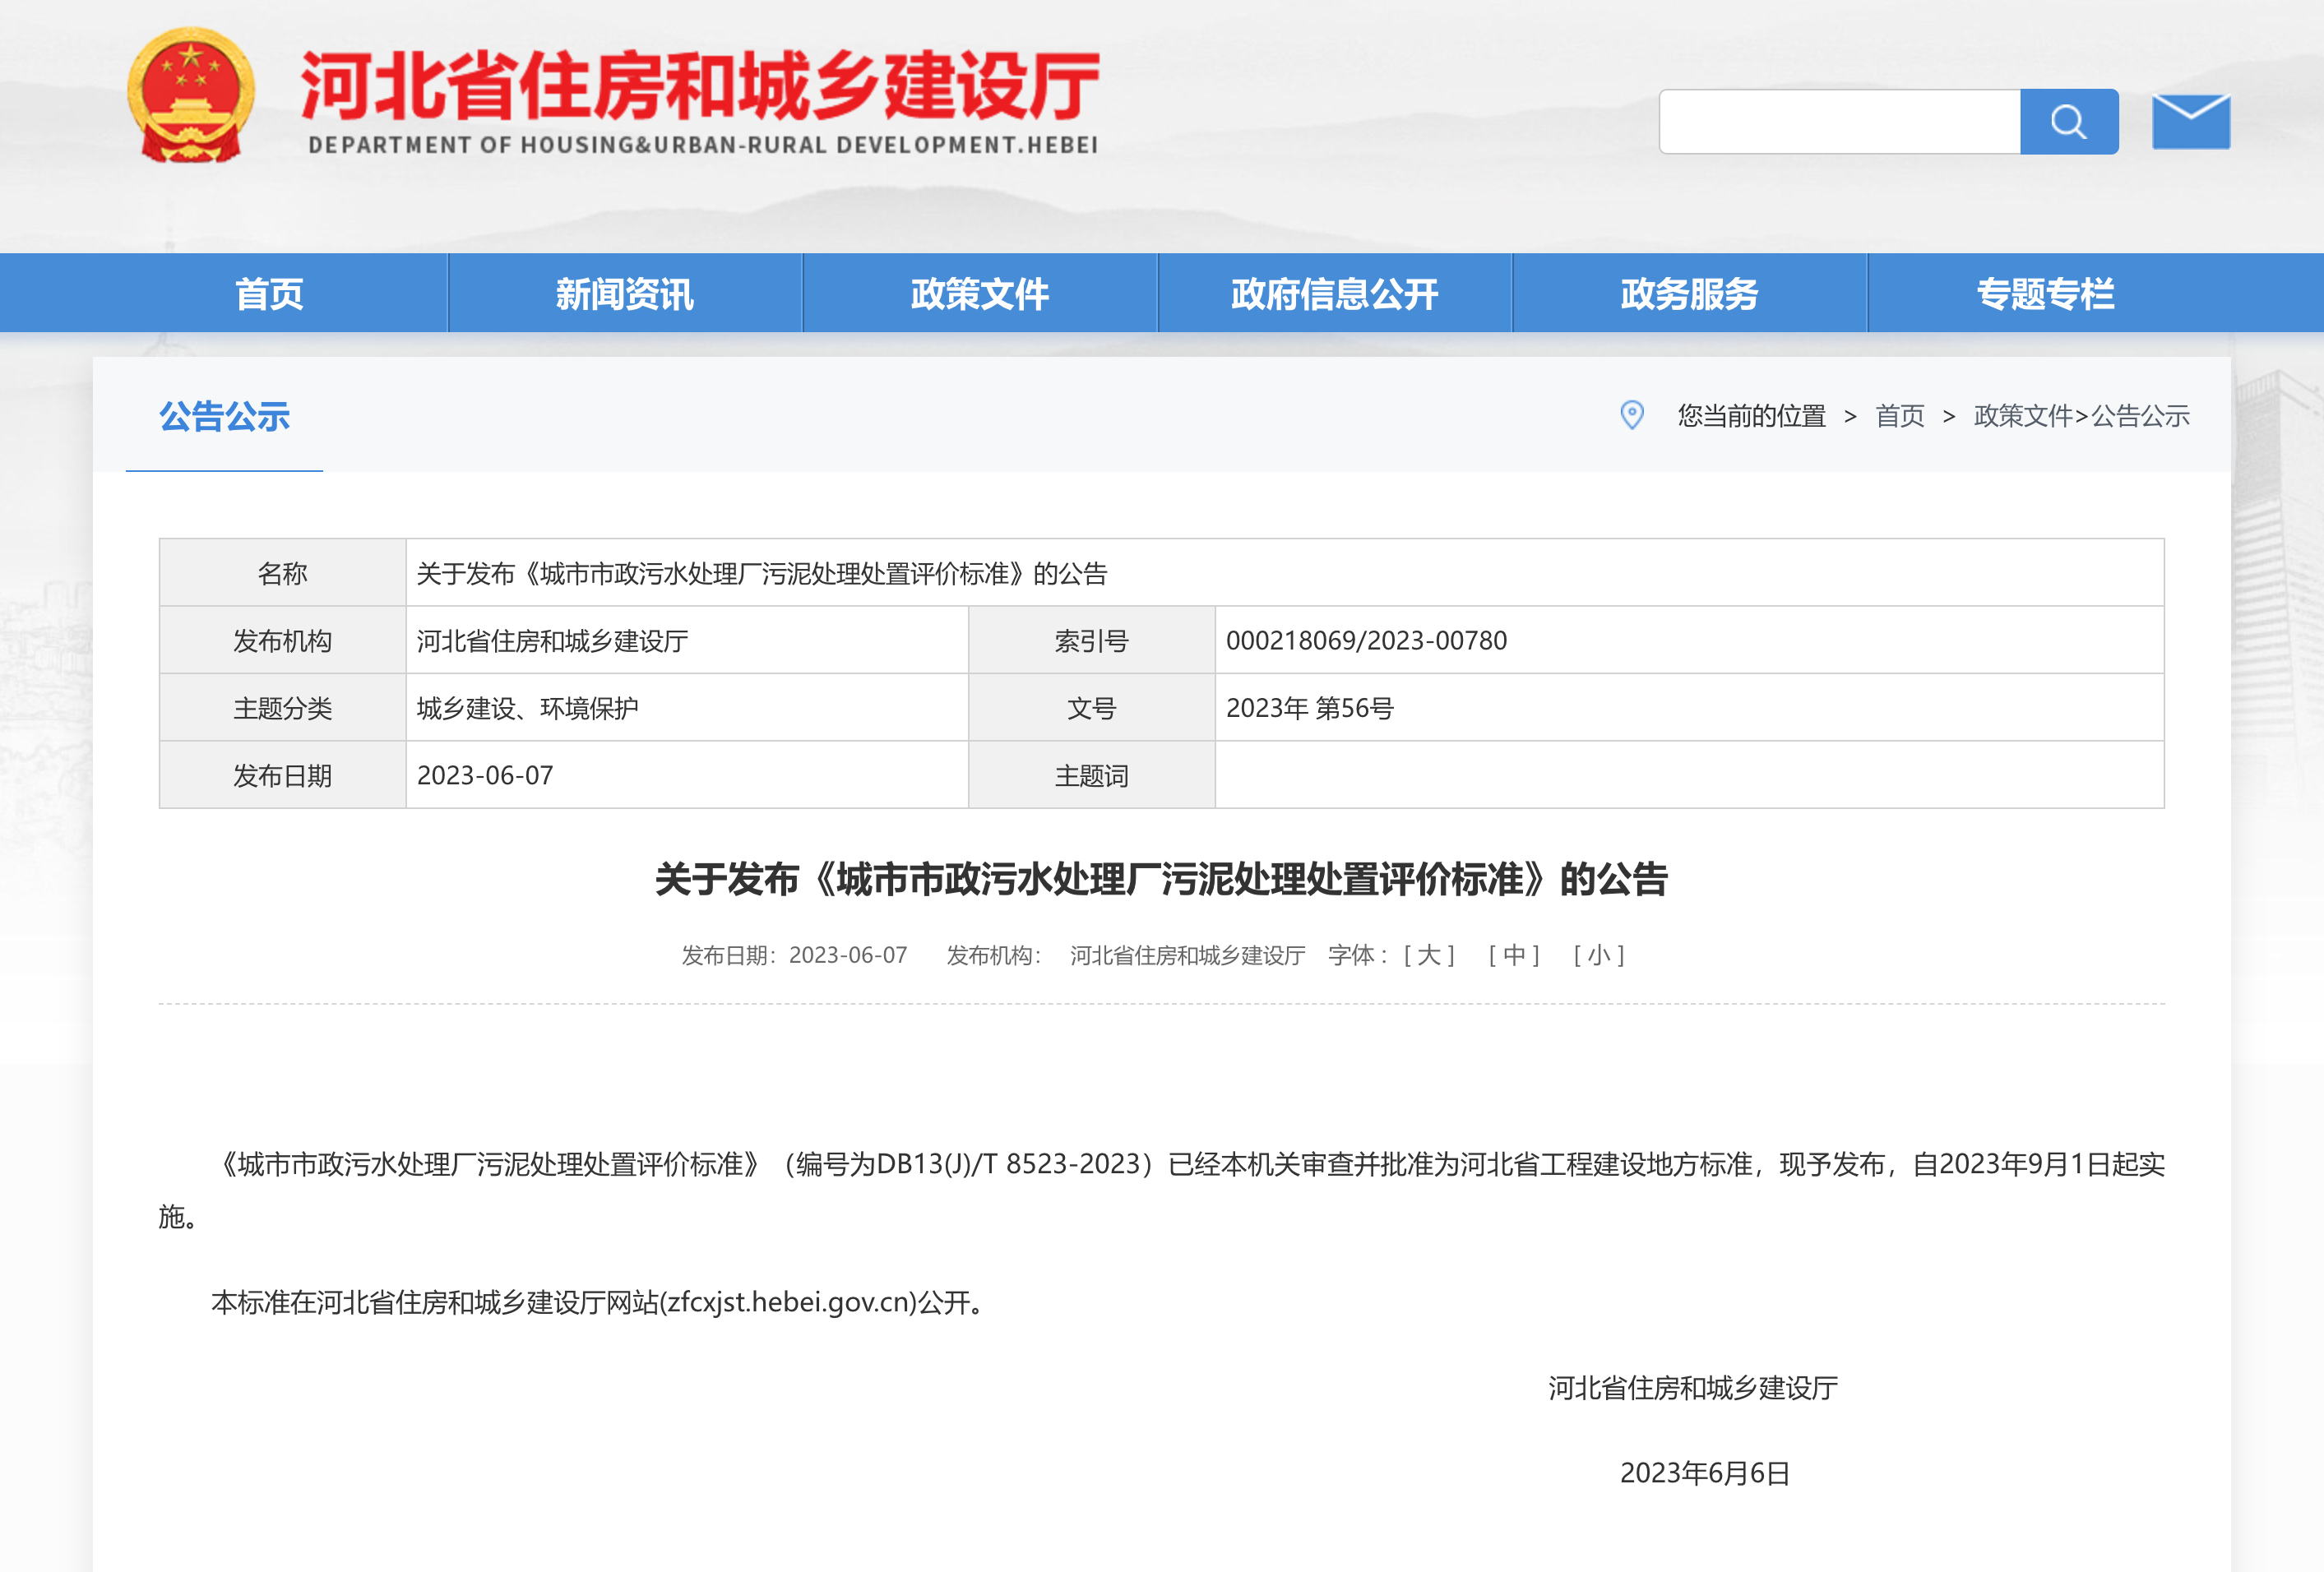The width and height of the screenshot is (2324, 1572).
Task: Open the 专题专栏 navigation menu
Action: click(x=2046, y=293)
